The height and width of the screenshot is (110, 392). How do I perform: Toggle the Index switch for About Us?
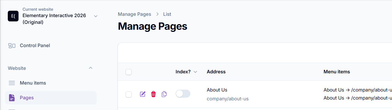[x=183, y=94]
